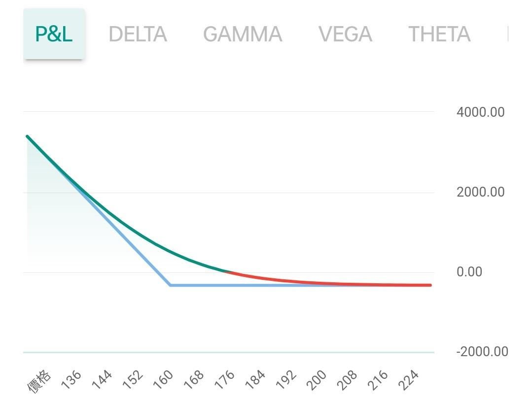Screen dimensions: 530x402
Task: Tap the 224 price axis label
Action: pyautogui.click(x=410, y=380)
